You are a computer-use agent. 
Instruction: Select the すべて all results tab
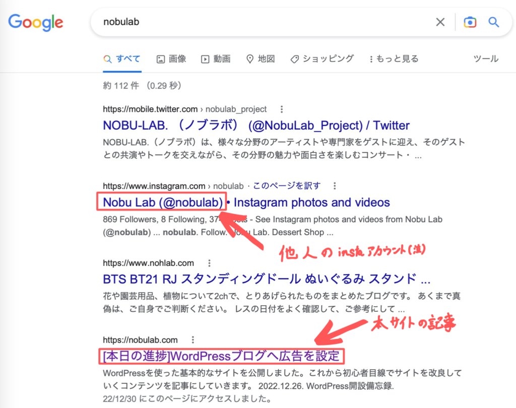[122, 59]
